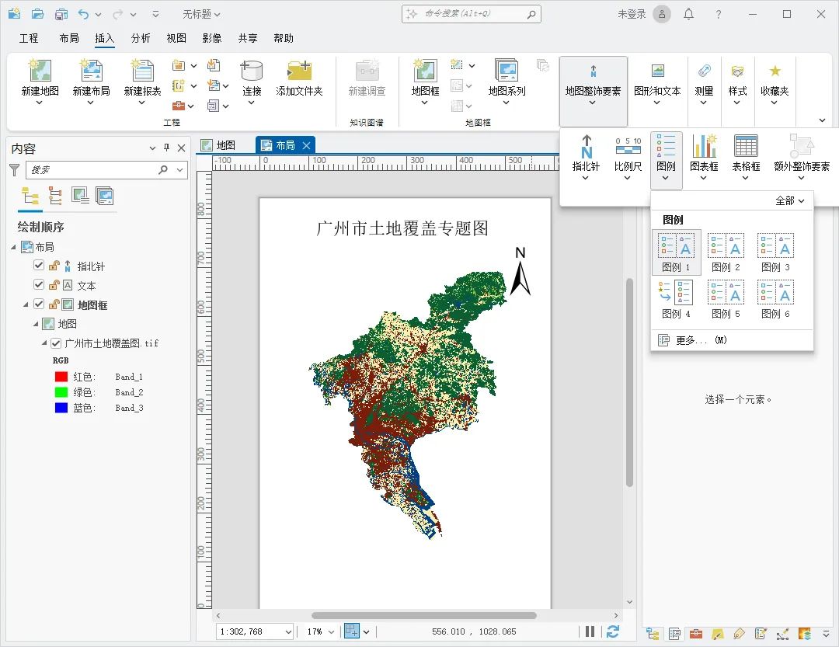The image size is (839, 647).
Task: Switch to the 布局 ribbon tab
Action: click(69, 38)
